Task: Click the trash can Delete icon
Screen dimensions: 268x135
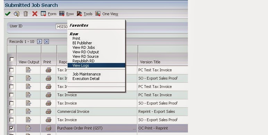Action: (x=26, y=13)
